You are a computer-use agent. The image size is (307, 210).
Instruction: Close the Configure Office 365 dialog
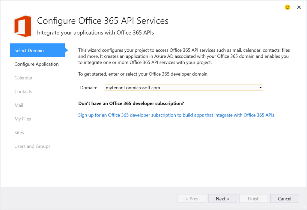pyautogui.click(x=299, y=7)
